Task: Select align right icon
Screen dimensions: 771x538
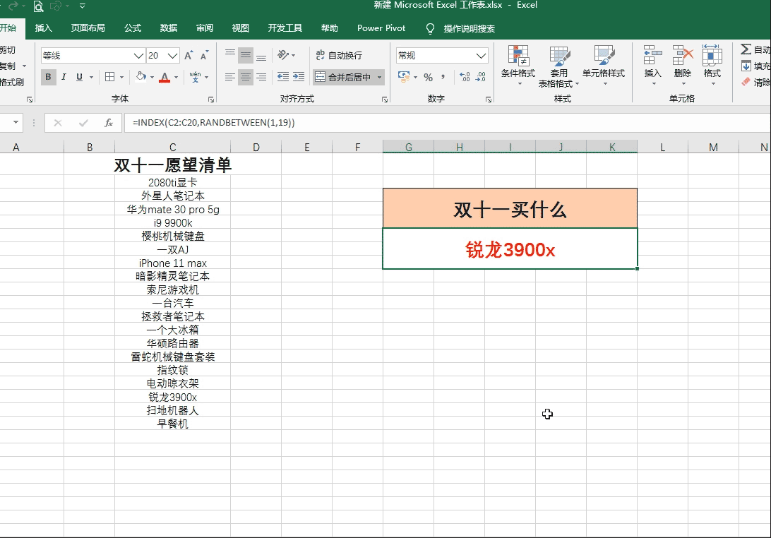Action: [x=261, y=77]
